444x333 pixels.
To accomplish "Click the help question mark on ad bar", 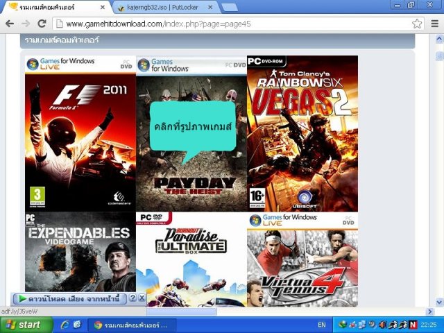I will 133,298.
